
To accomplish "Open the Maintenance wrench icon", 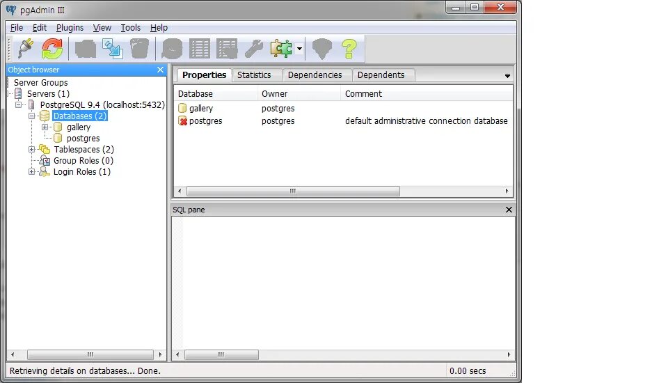I will tap(254, 49).
